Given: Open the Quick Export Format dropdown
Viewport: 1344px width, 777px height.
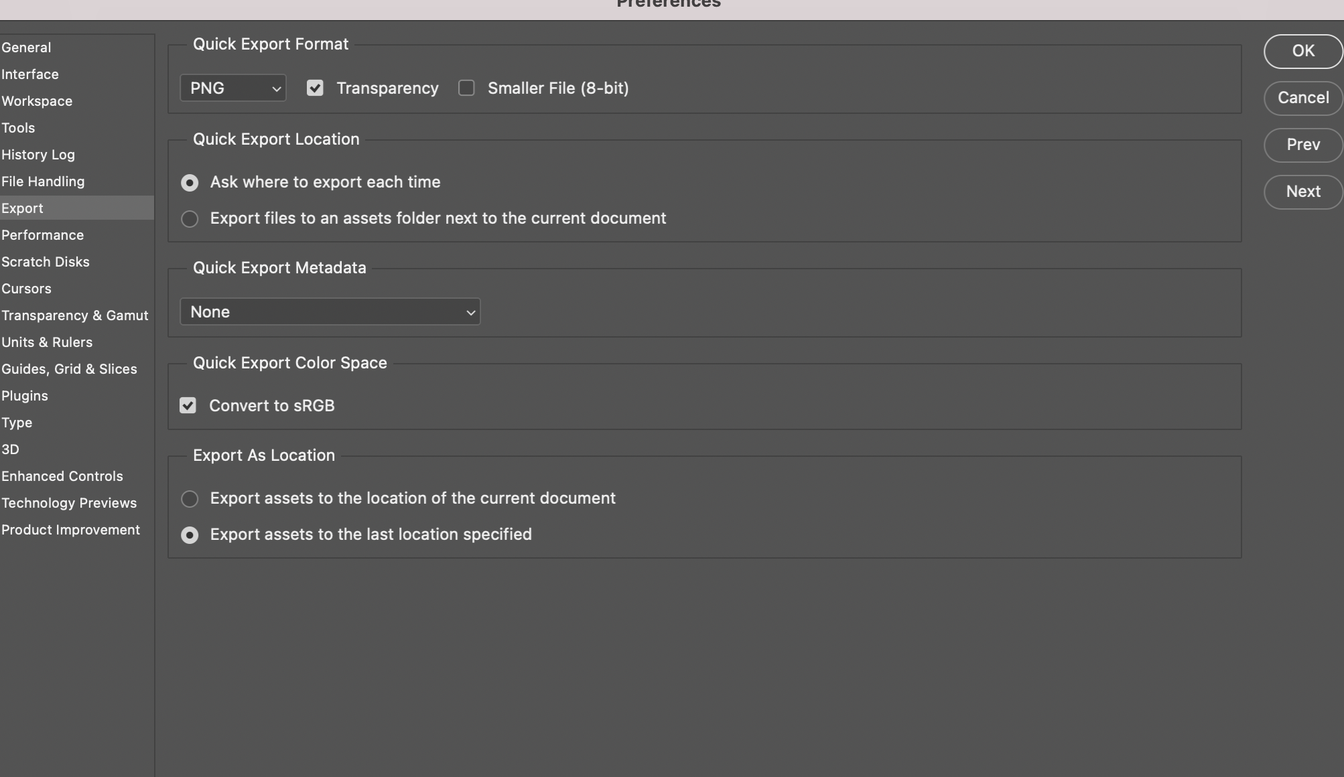Looking at the screenshot, I should (232, 88).
